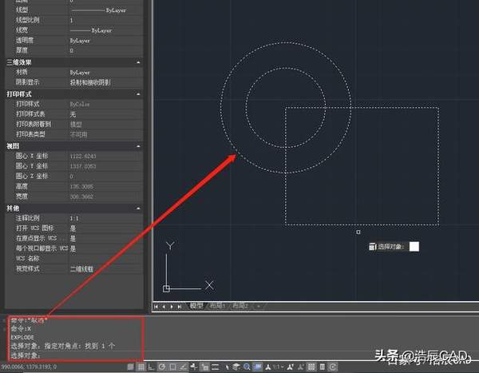The height and width of the screenshot is (373, 479).
Task: Toggle Object Snap in status bar
Action: [172, 367]
